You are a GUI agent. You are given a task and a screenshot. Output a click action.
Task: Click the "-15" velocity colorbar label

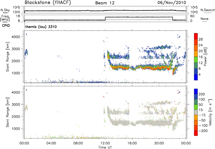202,115
